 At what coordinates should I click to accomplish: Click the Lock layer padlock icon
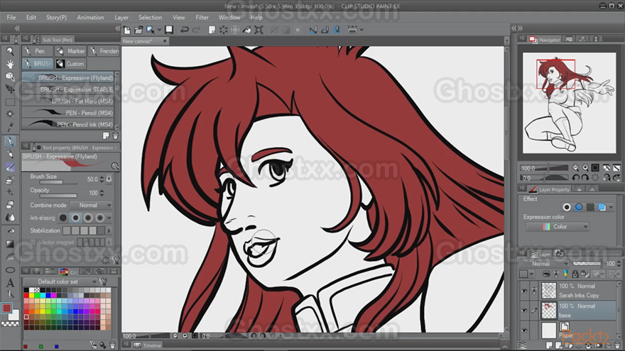[x=575, y=274]
